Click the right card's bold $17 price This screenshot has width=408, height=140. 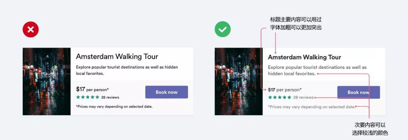point(271,90)
